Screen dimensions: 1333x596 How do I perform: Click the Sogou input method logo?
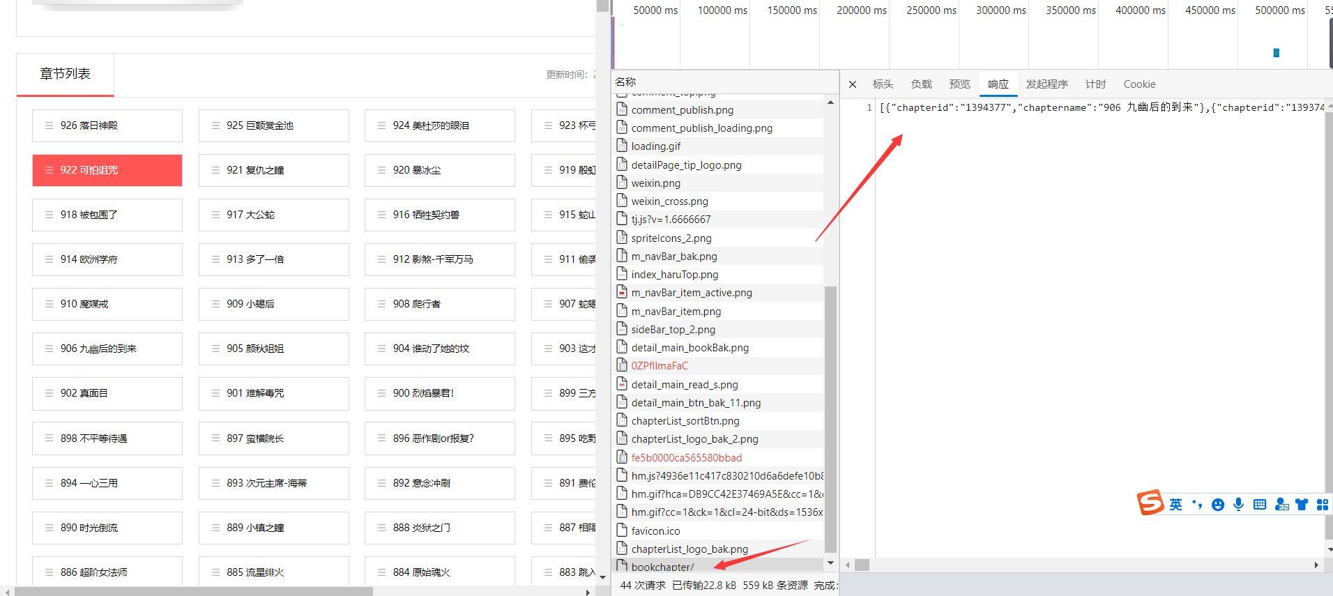pos(1150,503)
